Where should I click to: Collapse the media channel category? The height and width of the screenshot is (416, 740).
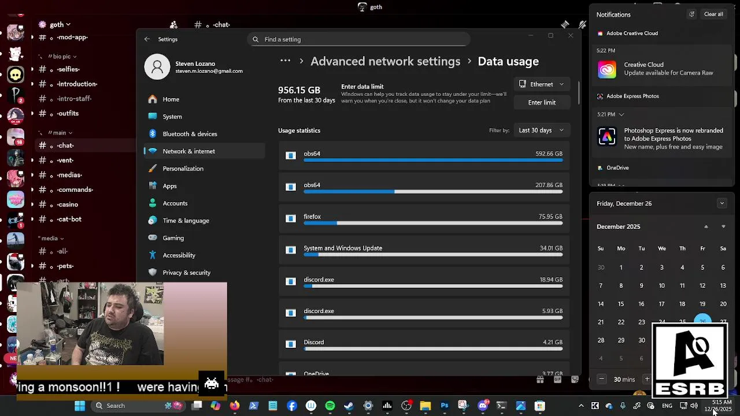[x=51, y=238]
